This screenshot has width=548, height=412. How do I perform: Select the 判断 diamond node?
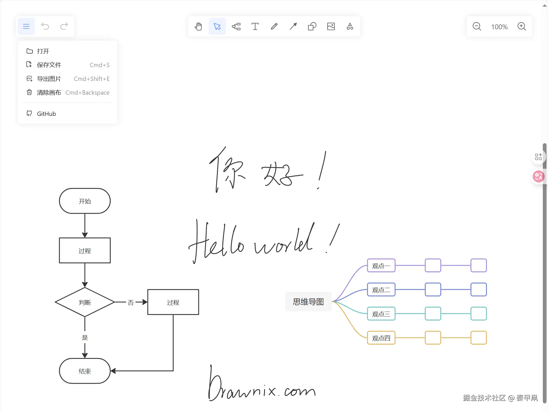point(85,302)
